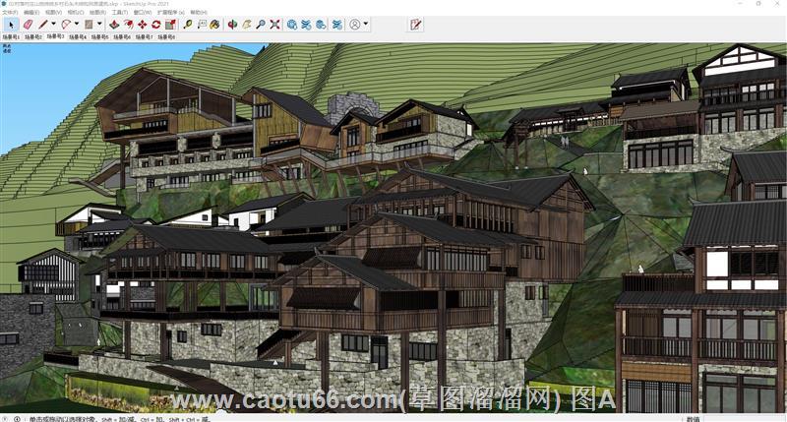Expand the account profile dropdown arrow
The width and height of the screenshot is (787, 422).
tap(365, 24)
